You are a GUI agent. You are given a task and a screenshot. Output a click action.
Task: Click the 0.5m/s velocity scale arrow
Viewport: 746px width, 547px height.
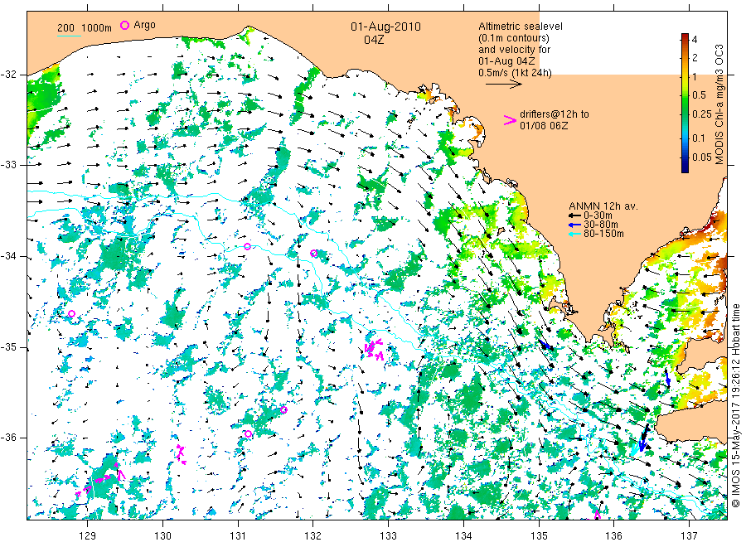(x=504, y=85)
